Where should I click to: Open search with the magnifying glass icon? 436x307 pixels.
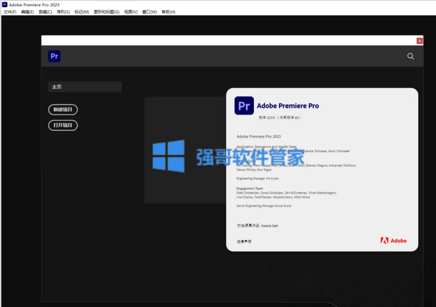(x=410, y=56)
